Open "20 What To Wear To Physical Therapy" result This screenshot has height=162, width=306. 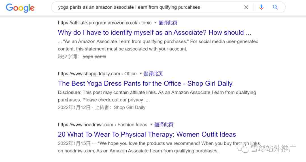tap(147, 134)
